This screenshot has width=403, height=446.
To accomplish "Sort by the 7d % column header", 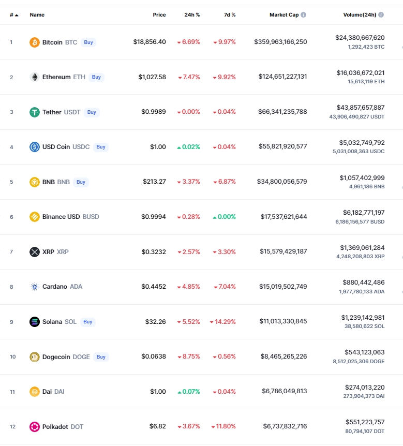I will [x=230, y=15].
